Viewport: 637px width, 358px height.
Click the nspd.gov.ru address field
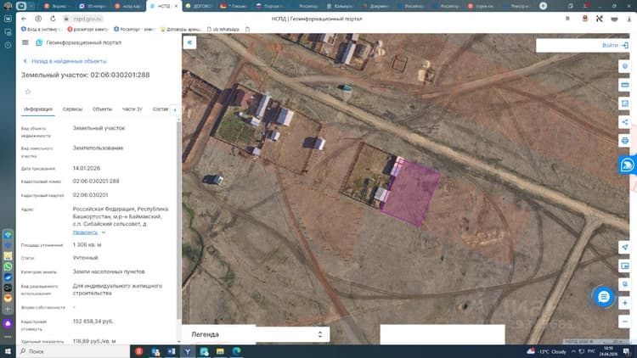click(x=88, y=19)
